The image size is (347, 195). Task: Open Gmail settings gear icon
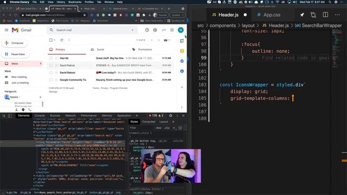[x=155, y=30]
